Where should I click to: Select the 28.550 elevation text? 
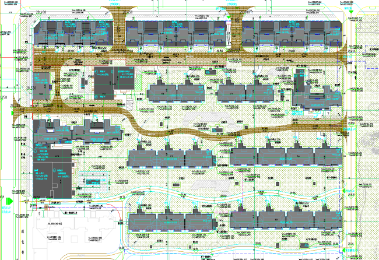[x=31, y=88]
